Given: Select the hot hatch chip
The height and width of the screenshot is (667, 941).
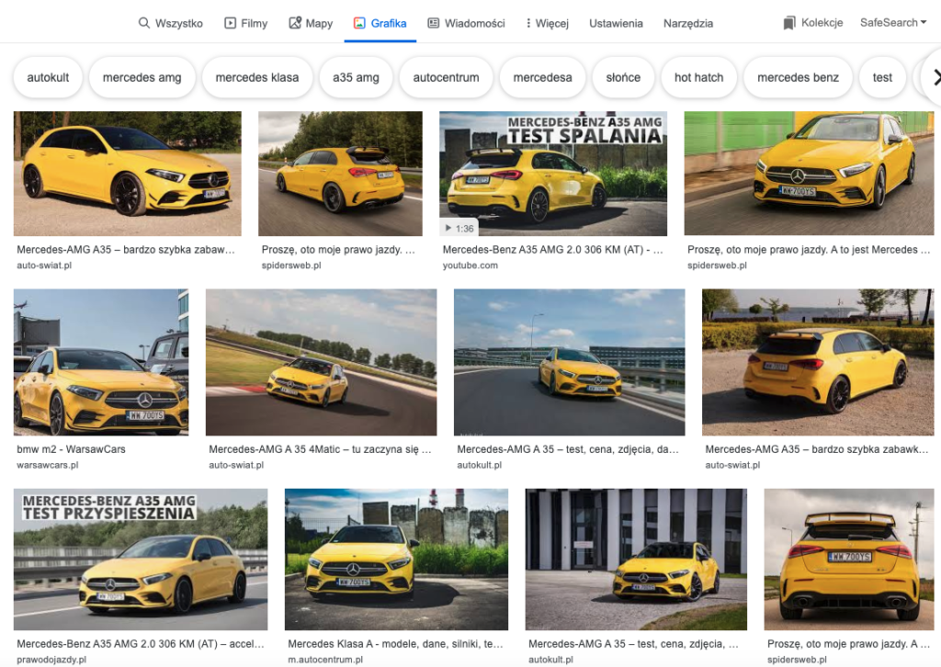Looking at the screenshot, I should [698, 77].
